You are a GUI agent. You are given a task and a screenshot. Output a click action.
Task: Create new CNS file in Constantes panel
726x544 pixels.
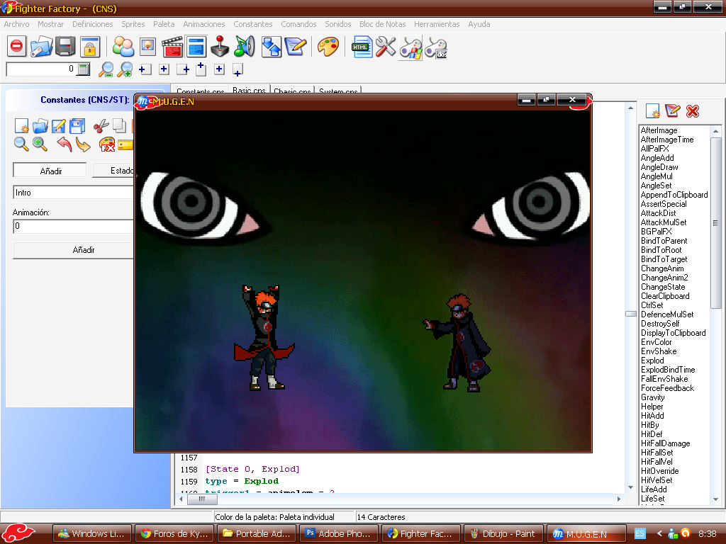click(21, 126)
